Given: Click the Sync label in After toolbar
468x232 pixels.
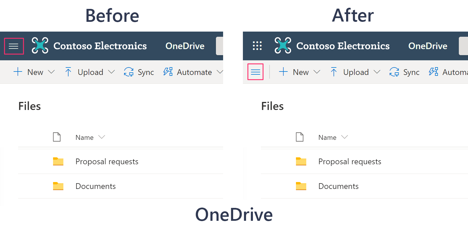Looking at the screenshot, I should [x=411, y=72].
